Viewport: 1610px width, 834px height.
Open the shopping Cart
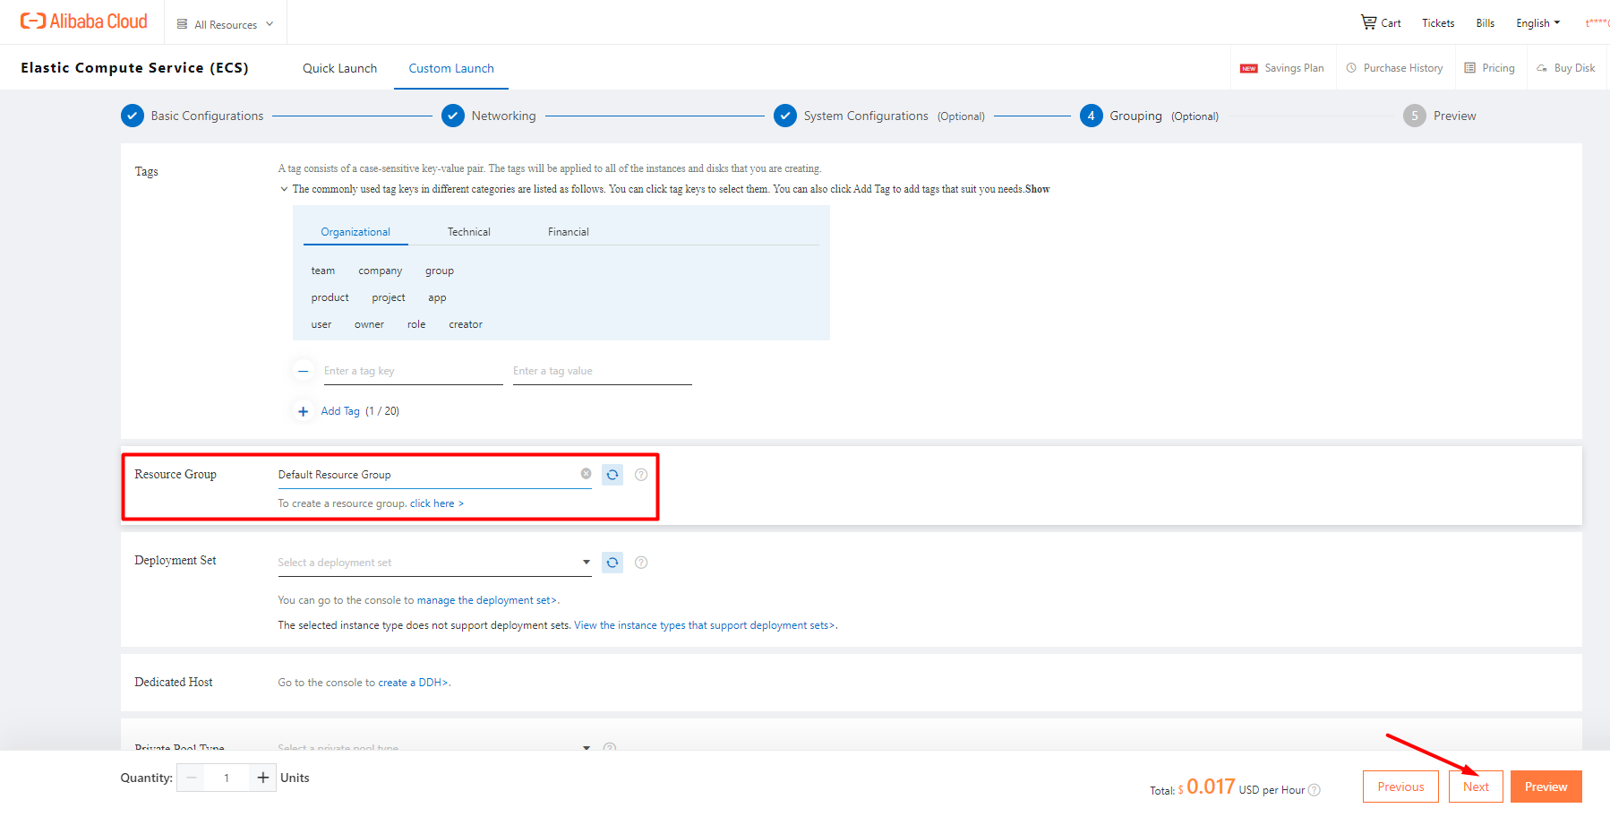point(1380,22)
